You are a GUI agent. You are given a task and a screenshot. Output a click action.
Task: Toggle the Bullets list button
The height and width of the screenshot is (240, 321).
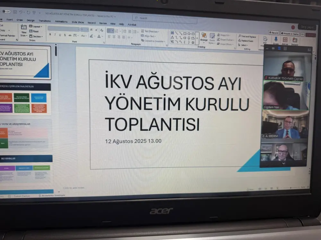click(110, 31)
